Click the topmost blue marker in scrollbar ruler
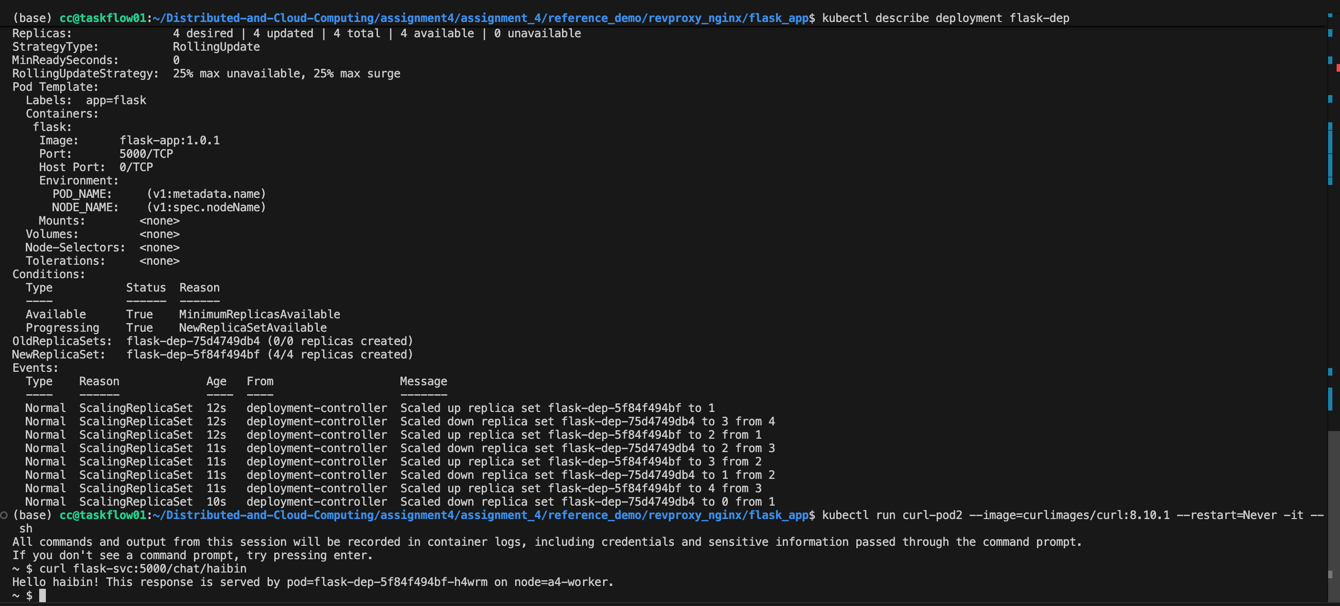1340x606 pixels. click(x=1330, y=16)
